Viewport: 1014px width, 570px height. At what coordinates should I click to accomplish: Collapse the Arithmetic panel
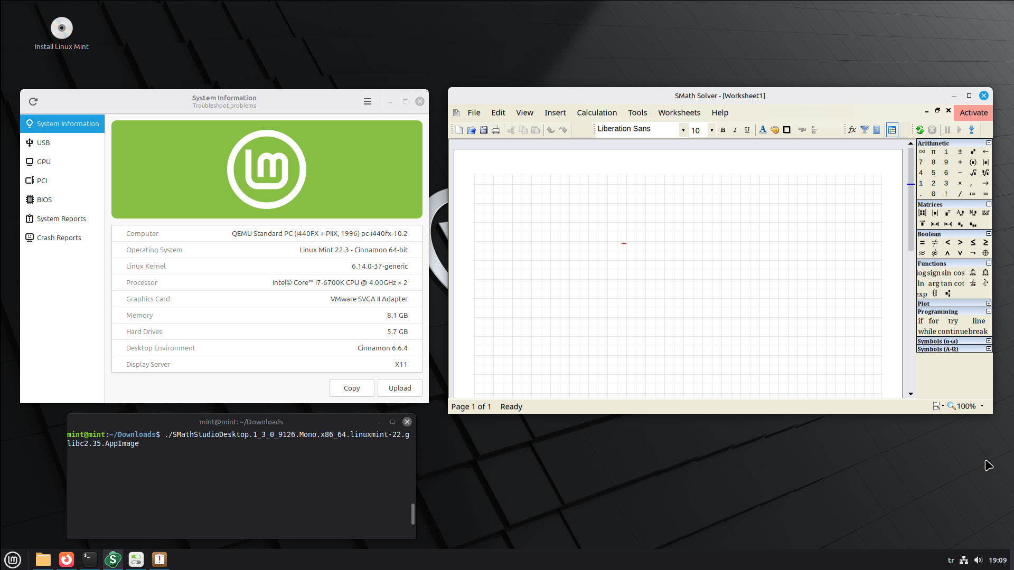[989, 143]
